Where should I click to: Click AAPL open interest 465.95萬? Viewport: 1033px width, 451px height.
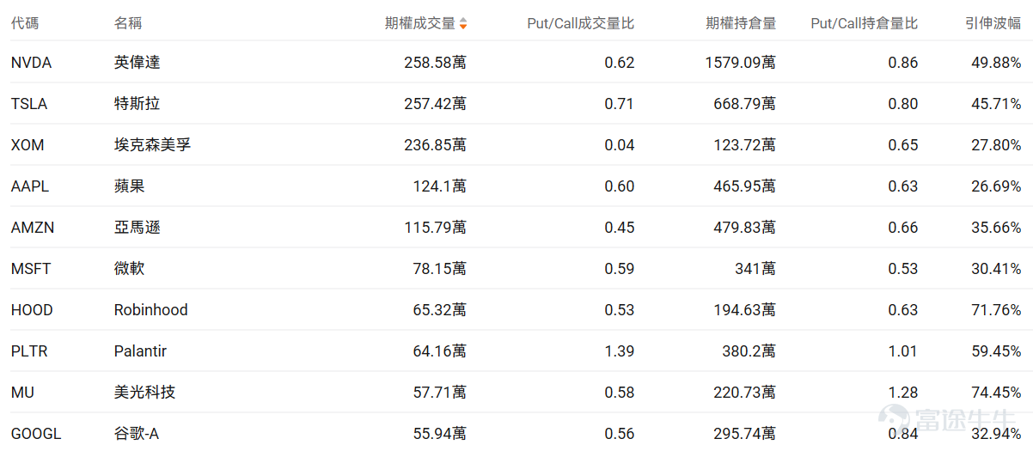[x=745, y=186]
